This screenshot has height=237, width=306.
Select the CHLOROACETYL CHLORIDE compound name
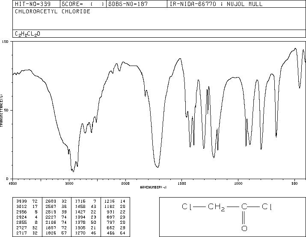[x=53, y=11]
